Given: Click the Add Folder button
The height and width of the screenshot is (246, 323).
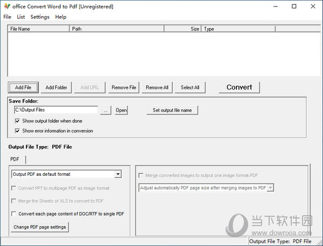Looking at the screenshot, I should point(56,87).
